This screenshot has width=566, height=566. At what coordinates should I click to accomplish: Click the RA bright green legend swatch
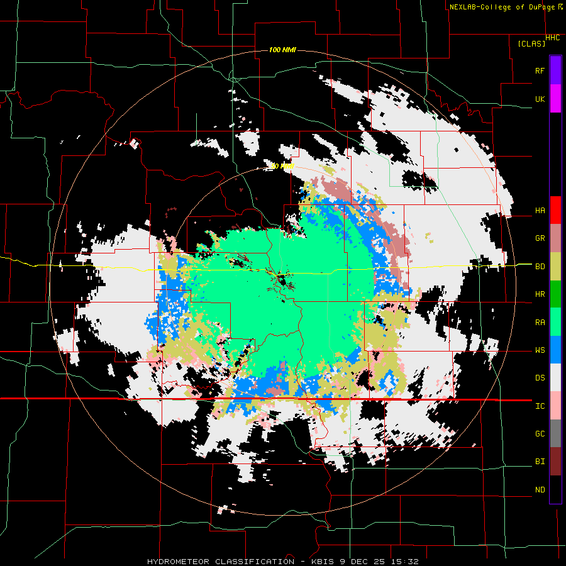coord(555,322)
